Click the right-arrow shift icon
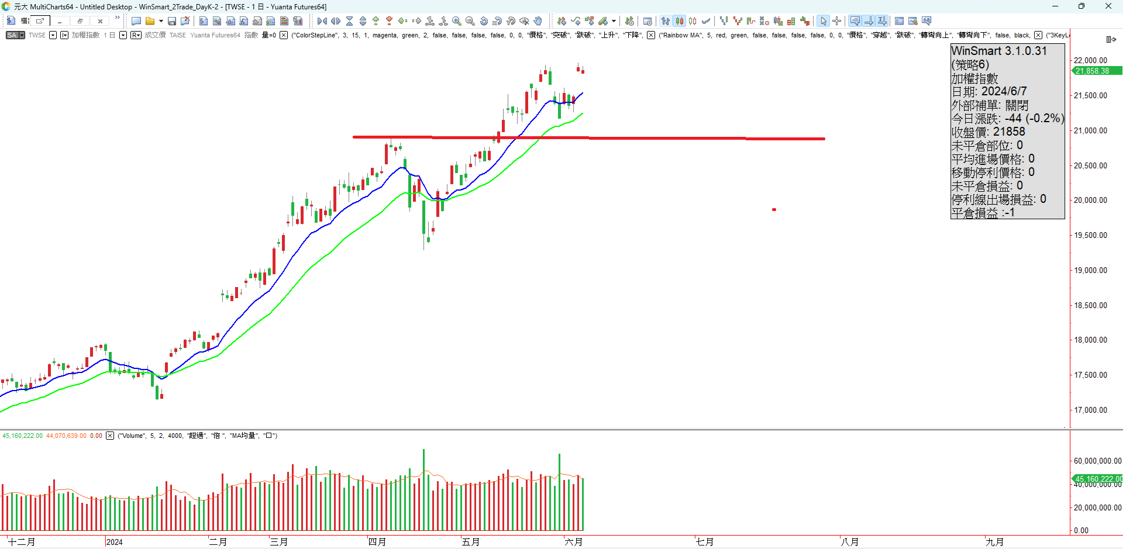 [x=416, y=21]
